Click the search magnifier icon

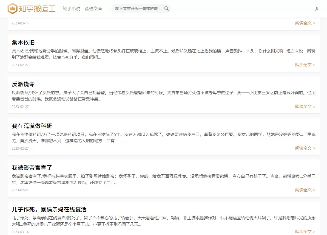(166, 9)
